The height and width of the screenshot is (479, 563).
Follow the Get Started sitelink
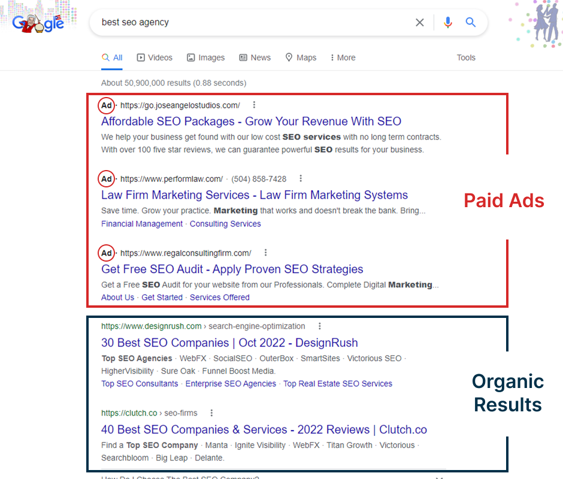(x=162, y=298)
